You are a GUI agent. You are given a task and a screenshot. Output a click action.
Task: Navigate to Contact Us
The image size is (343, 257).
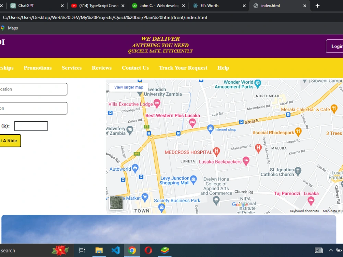(135, 68)
